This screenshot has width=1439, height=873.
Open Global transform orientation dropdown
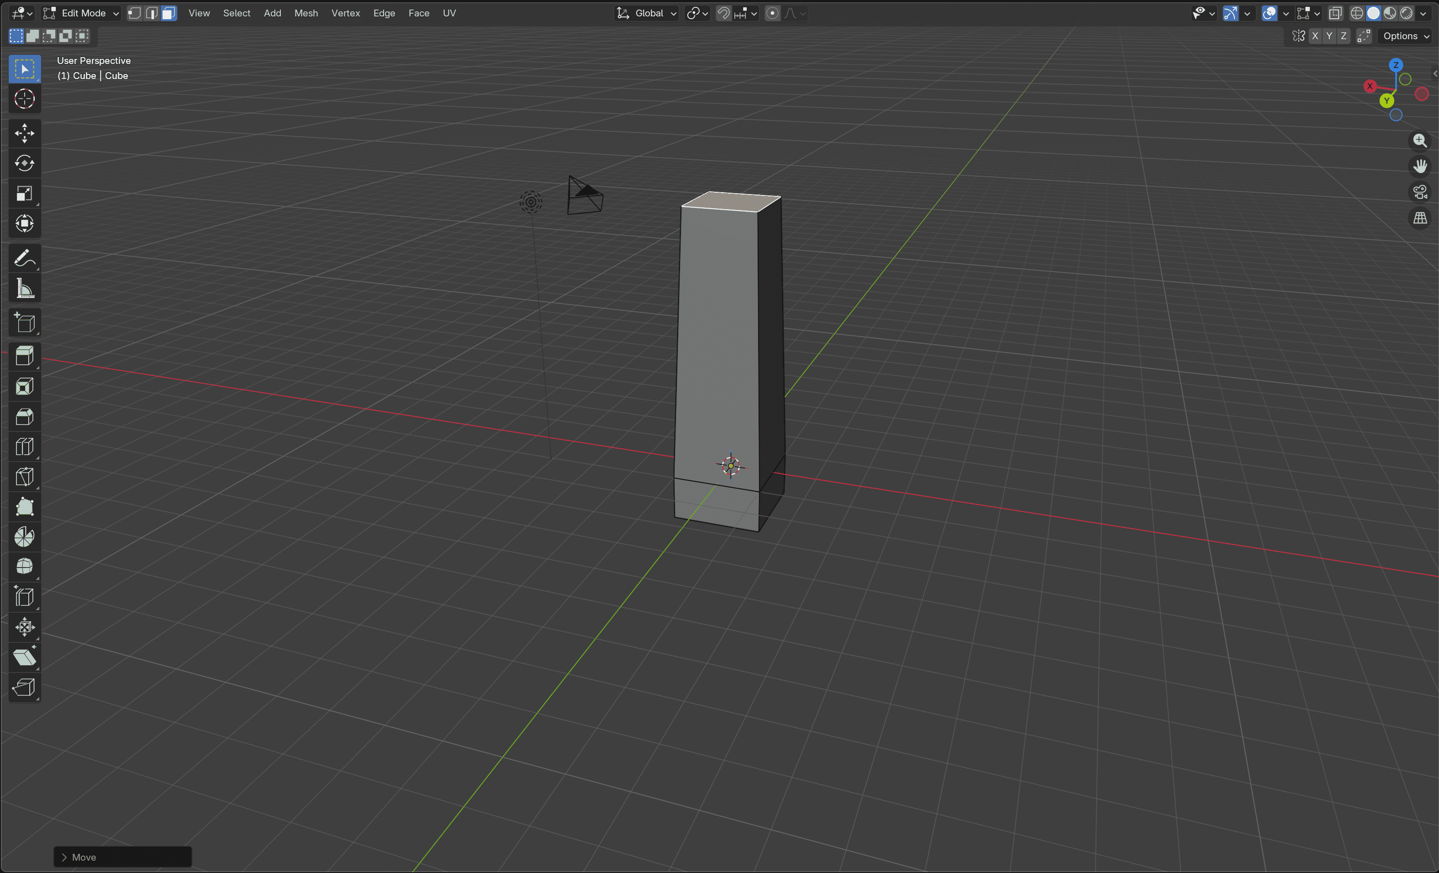[x=647, y=13]
